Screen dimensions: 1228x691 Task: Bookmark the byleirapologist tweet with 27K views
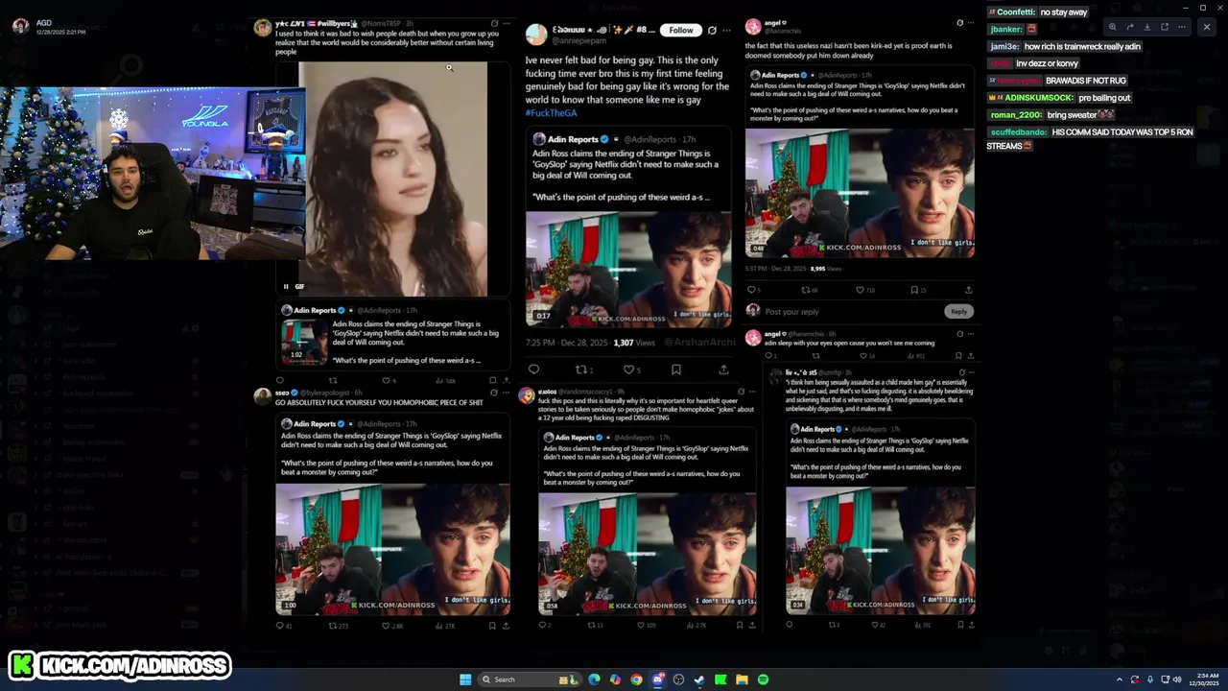(492, 626)
